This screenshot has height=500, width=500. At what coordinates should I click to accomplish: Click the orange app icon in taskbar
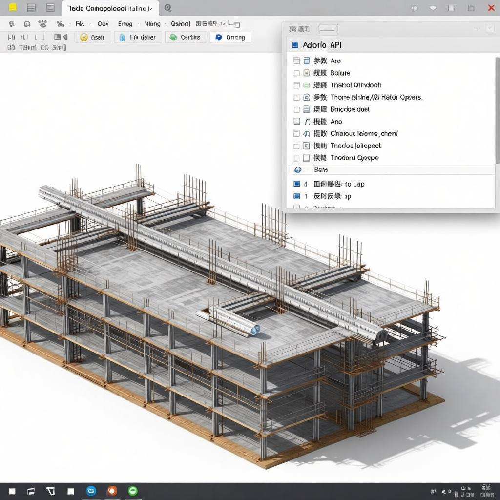click(x=112, y=491)
